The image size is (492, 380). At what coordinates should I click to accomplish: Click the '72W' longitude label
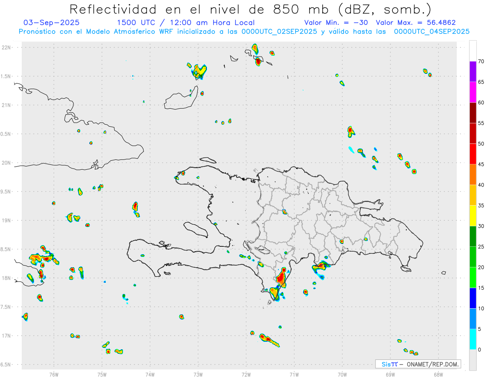246,374
